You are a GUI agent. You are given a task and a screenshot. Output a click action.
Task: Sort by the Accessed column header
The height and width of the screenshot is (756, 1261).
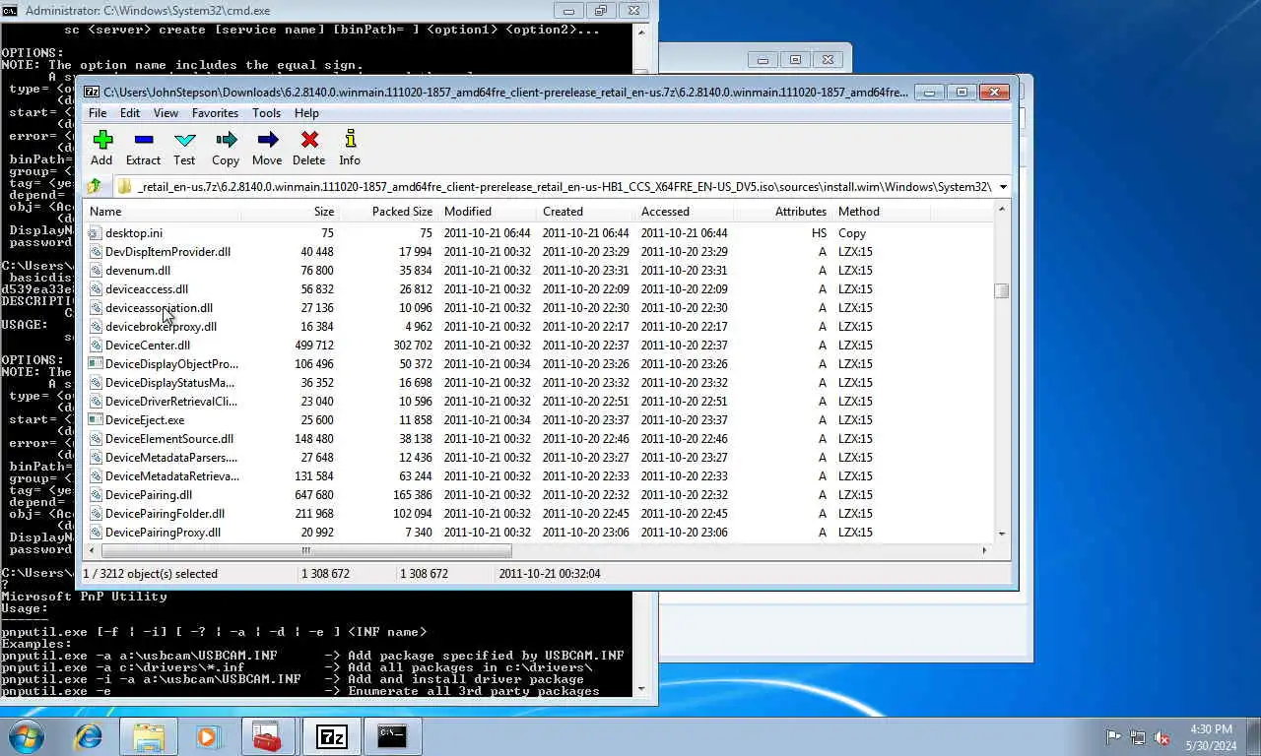(x=685, y=212)
